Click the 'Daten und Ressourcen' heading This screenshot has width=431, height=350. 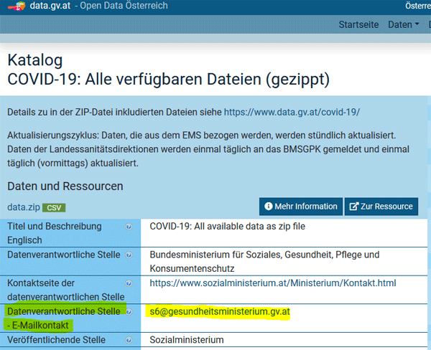coord(65,186)
